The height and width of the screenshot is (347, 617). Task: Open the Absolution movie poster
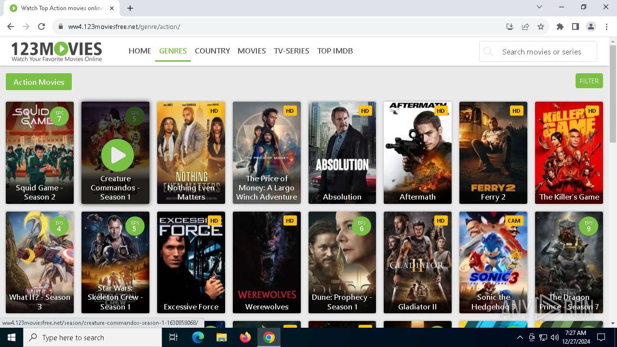342,153
